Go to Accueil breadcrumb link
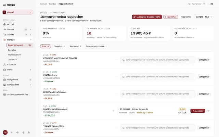 click(x=43, y=4)
